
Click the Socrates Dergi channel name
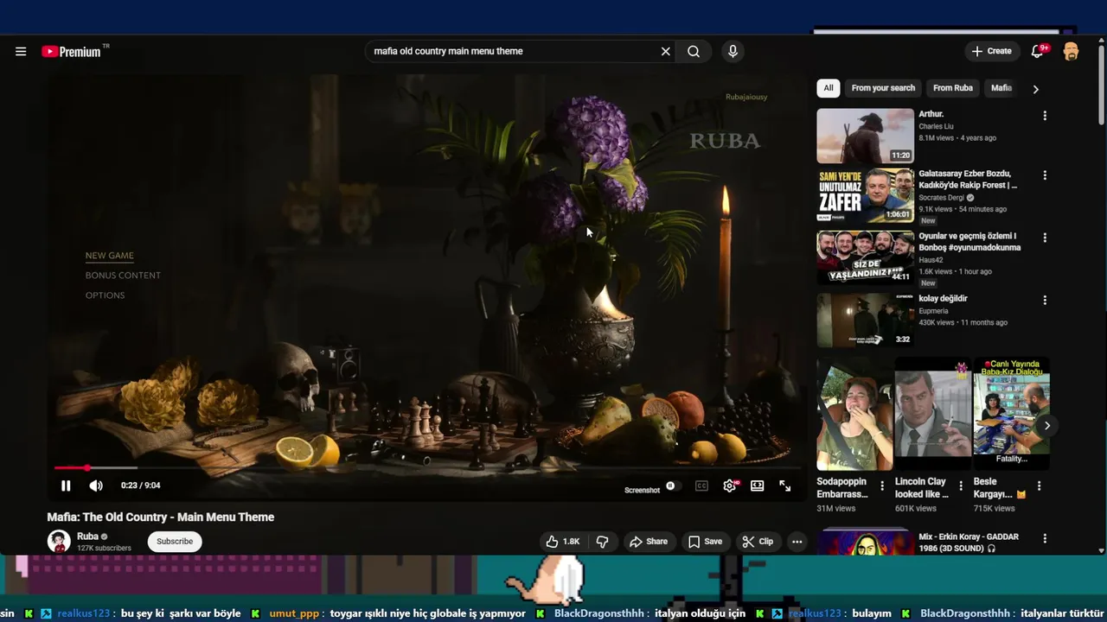click(941, 198)
